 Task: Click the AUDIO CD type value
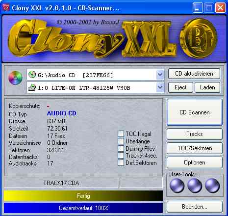[62, 113]
